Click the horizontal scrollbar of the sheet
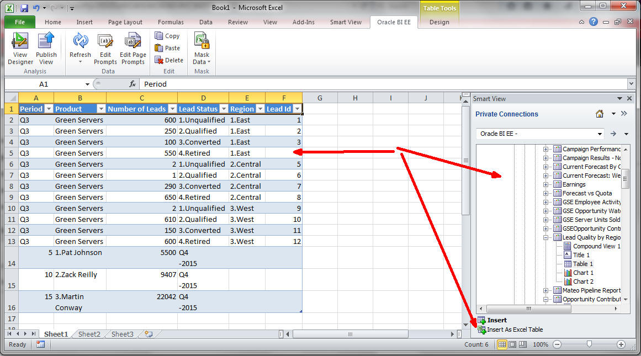The image size is (641, 356). click(x=351, y=334)
